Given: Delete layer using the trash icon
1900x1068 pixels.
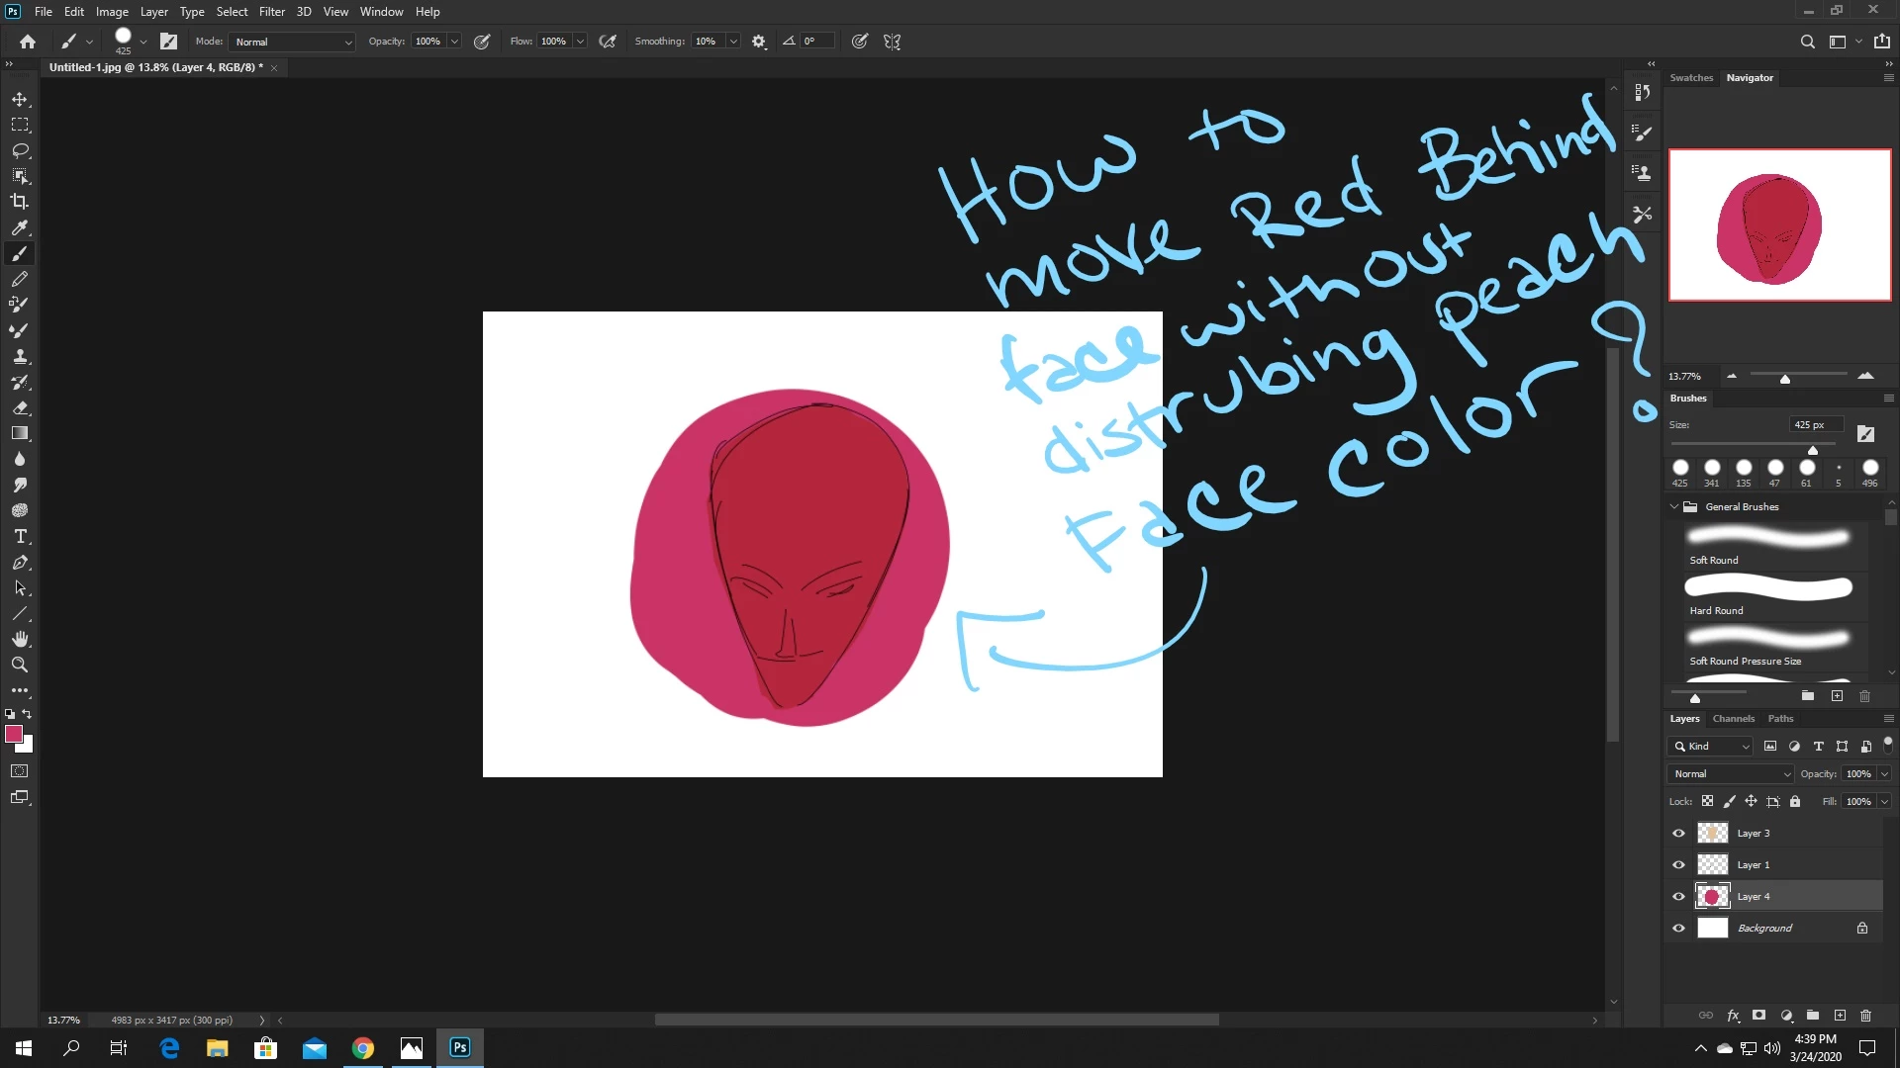Looking at the screenshot, I should click(x=1865, y=1016).
